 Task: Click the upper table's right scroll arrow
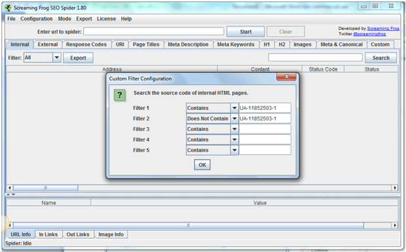click(395, 188)
